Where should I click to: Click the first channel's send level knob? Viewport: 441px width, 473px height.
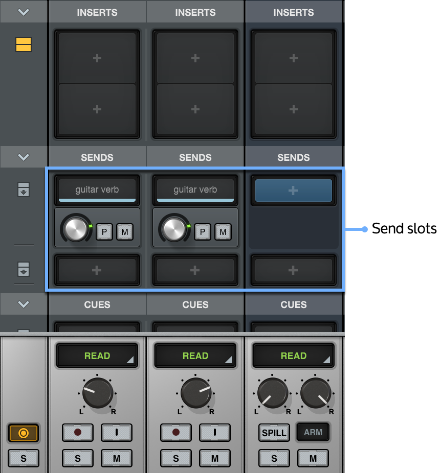click(76, 229)
